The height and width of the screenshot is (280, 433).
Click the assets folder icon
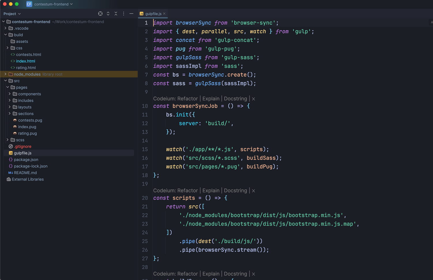pos(13,41)
